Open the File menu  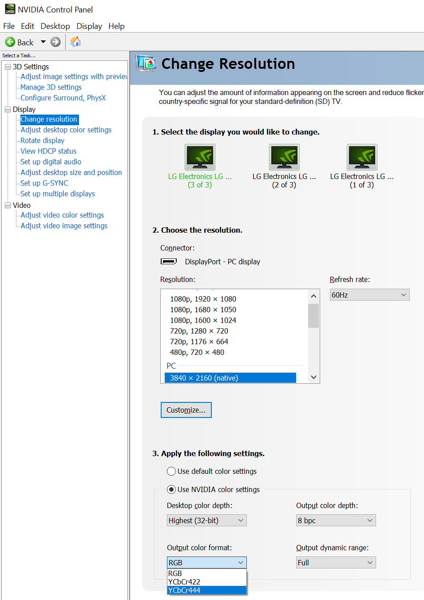[9, 26]
